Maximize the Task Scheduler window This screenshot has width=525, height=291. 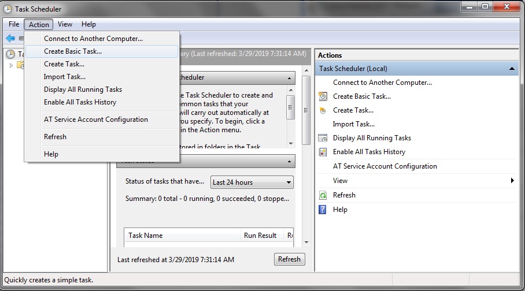click(485, 6)
